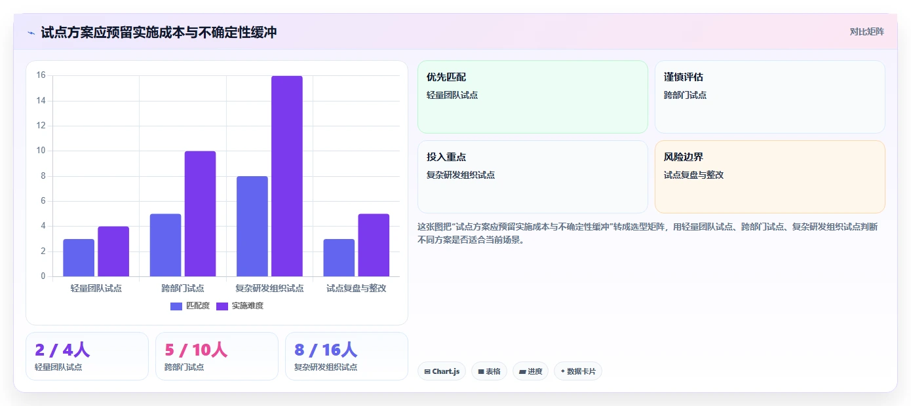Toggle the 实施难度 legend color box

coord(222,306)
